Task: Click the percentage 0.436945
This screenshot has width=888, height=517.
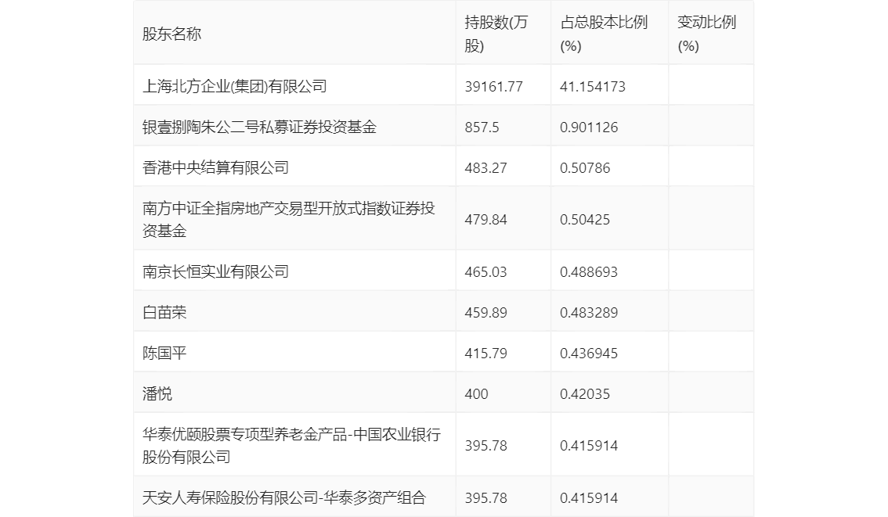Action: 589,354
